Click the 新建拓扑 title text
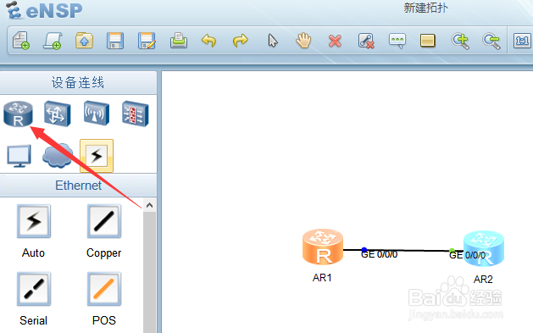533x333 pixels. [x=426, y=8]
